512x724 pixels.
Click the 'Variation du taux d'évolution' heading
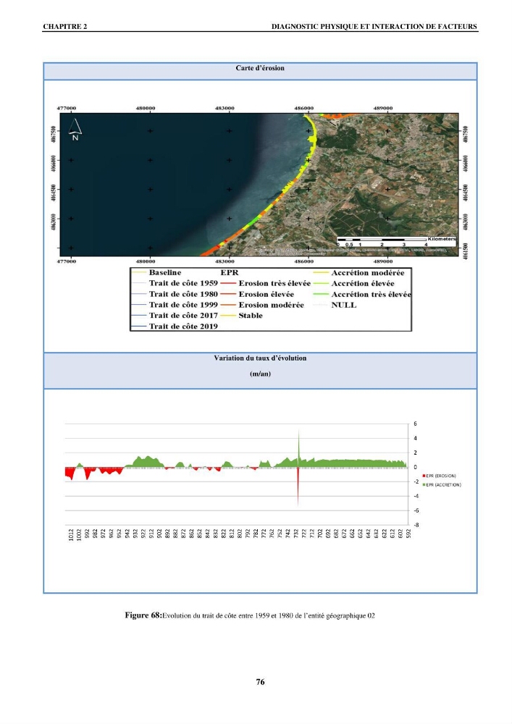260,358
